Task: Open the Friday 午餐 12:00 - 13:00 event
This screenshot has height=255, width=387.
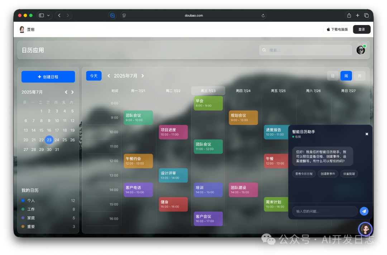Action: pos(276,161)
